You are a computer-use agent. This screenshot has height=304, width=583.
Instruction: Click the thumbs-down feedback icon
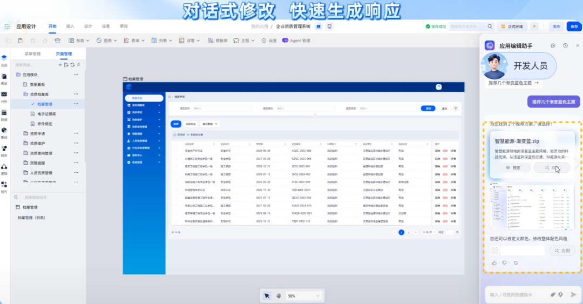tap(505, 263)
